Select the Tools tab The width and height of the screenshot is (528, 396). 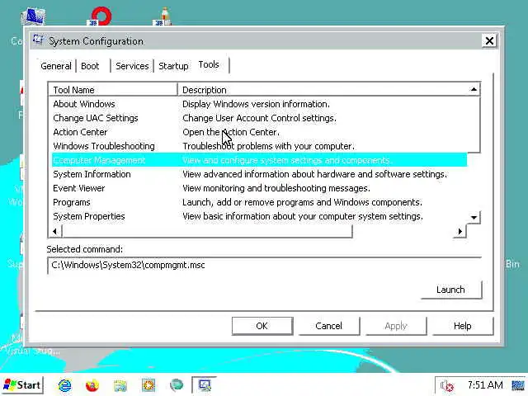tap(209, 64)
